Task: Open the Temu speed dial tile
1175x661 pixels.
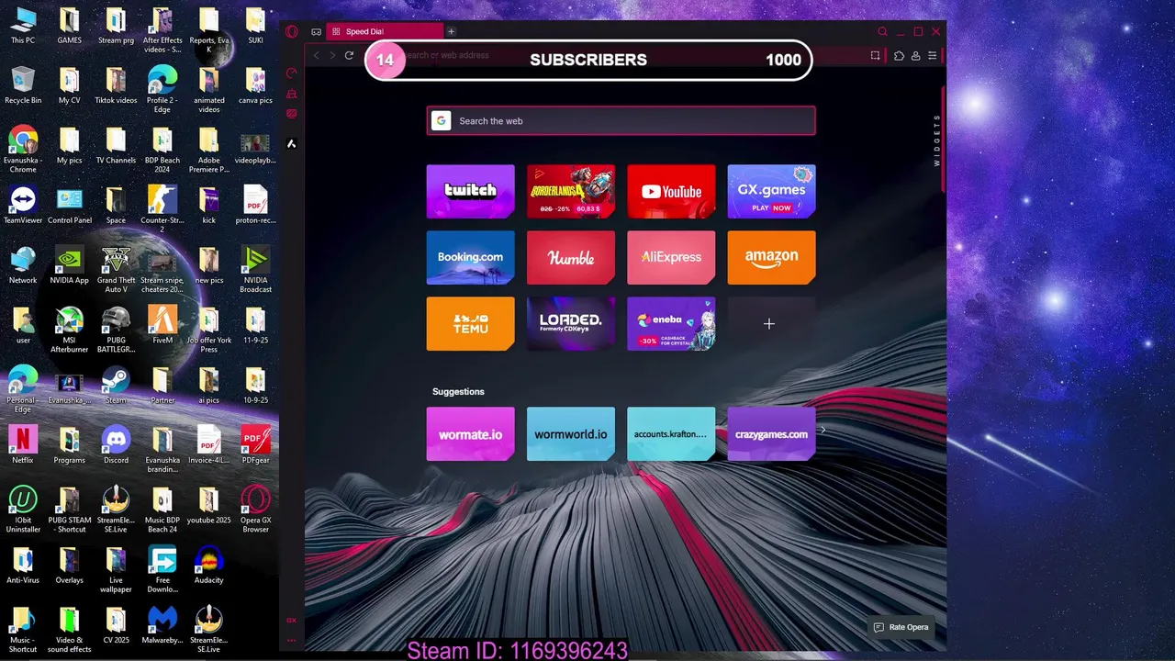Action: click(470, 323)
